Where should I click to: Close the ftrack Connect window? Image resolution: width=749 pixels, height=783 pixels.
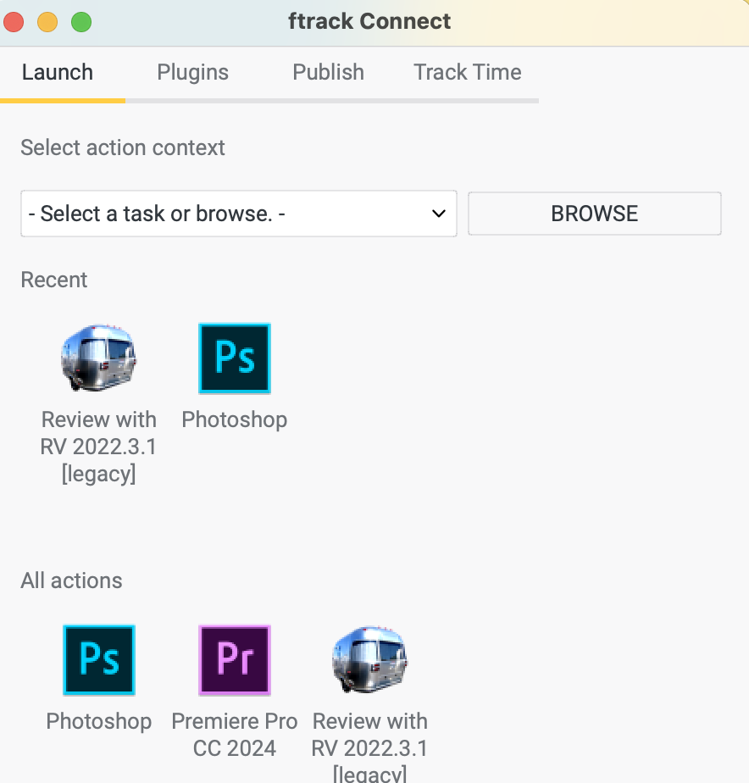pos(14,22)
